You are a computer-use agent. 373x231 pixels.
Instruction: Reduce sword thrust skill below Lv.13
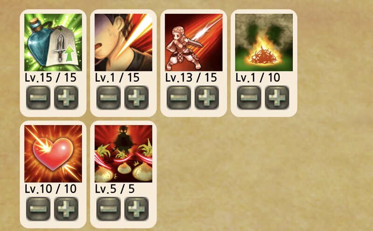click(179, 98)
